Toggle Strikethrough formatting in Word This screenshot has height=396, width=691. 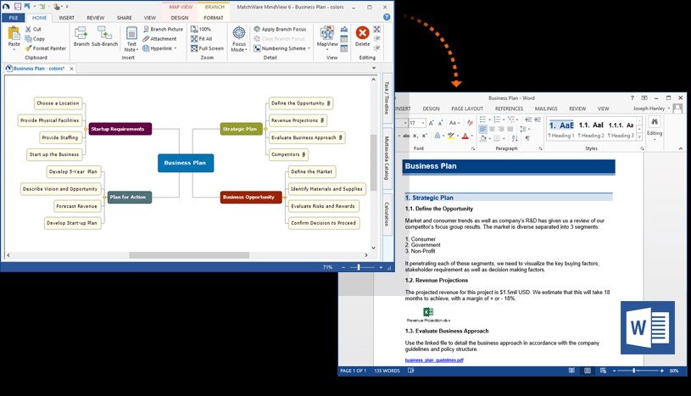(x=406, y=136)
